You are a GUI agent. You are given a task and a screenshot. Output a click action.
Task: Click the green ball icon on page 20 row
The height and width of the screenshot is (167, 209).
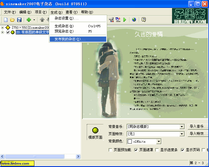tap(13, 32)
